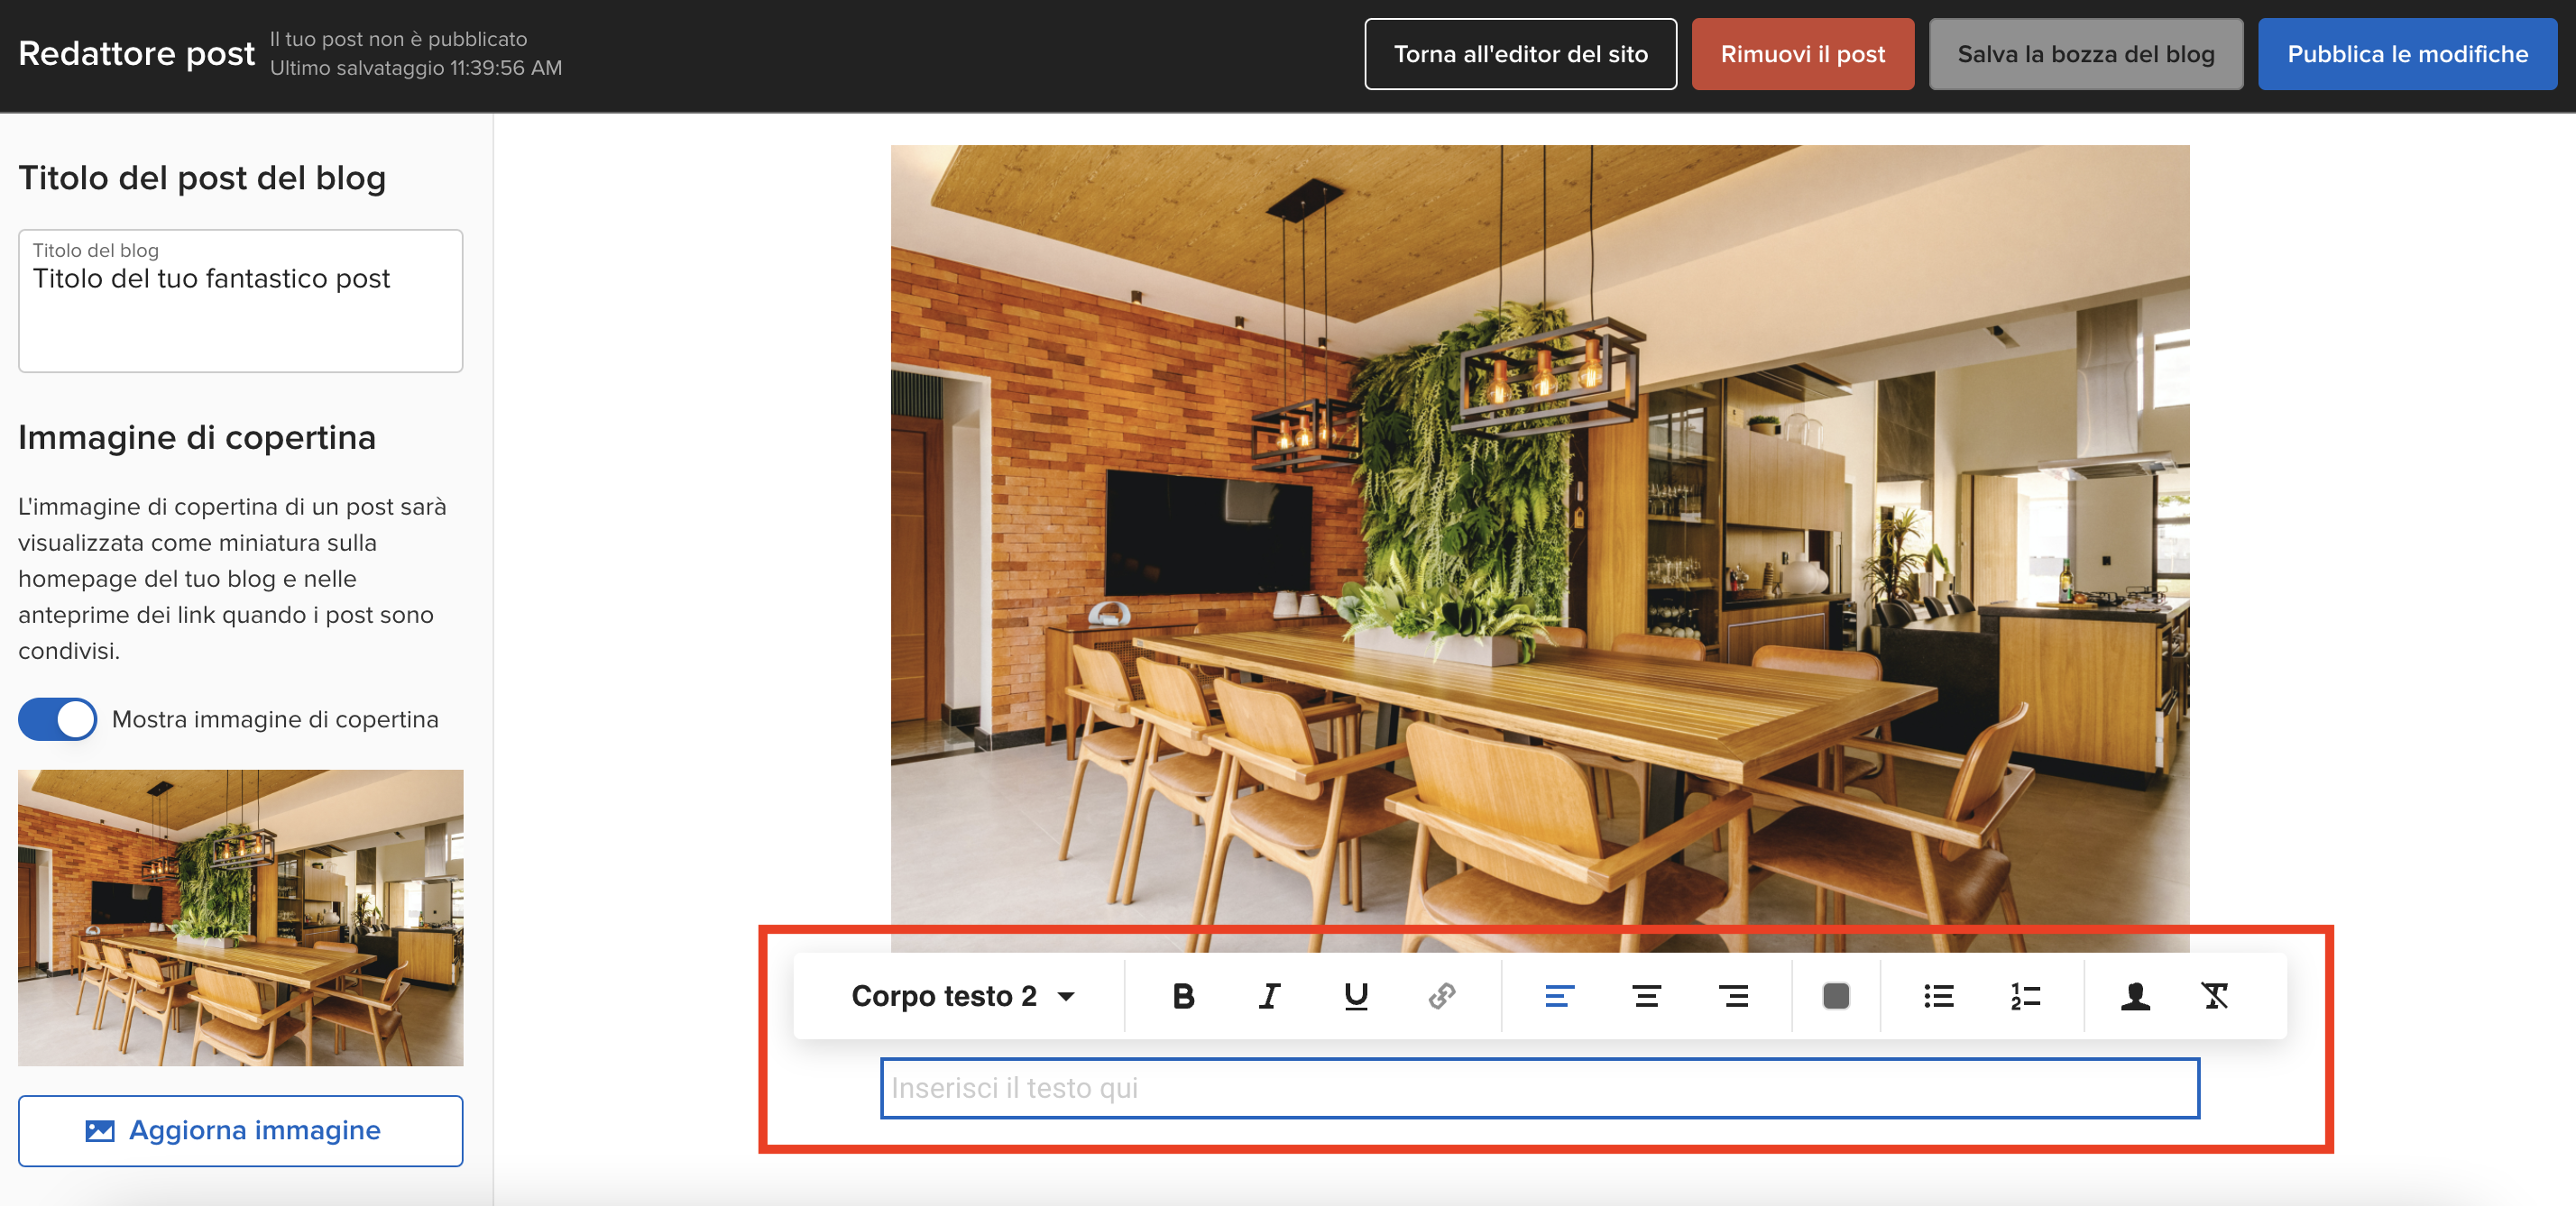The width and height of the screenshot is (2576, 1206).
Task: Underline the selected text
Action: (1355, 996)
